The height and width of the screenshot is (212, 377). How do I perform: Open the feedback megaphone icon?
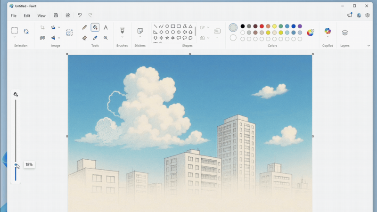pyautogui.click(x=350, y=15)
